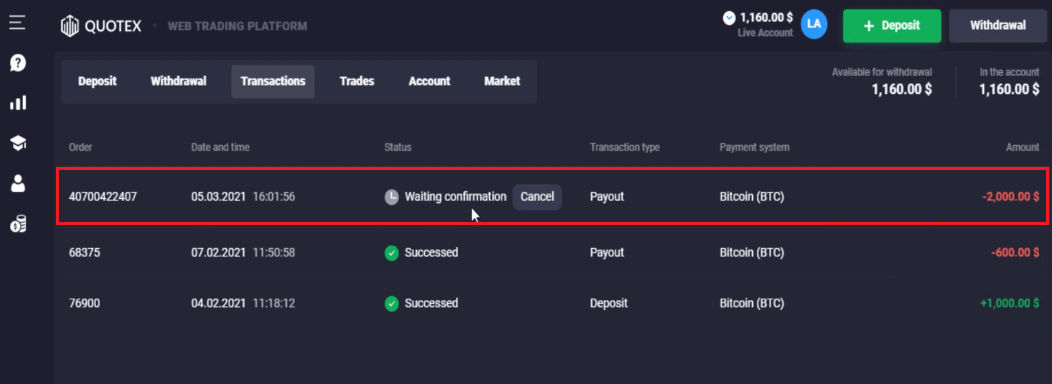Open the finances coins sidebar icon
The width and height of the screenshot is (1052, 384).
pyautogui.click(x=18, y=224)
